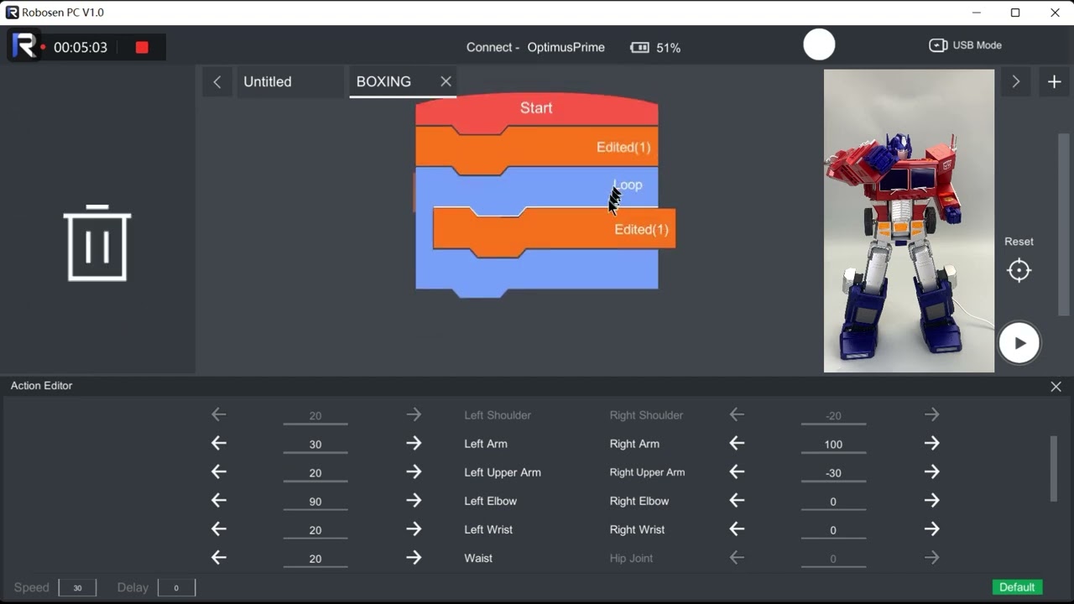
Task: Increase Right Wrist value
Action: (x=931, y=529)
